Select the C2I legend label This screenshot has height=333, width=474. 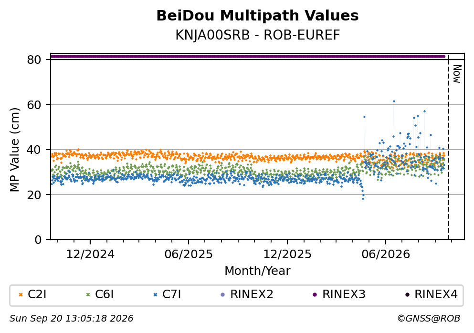37,294
